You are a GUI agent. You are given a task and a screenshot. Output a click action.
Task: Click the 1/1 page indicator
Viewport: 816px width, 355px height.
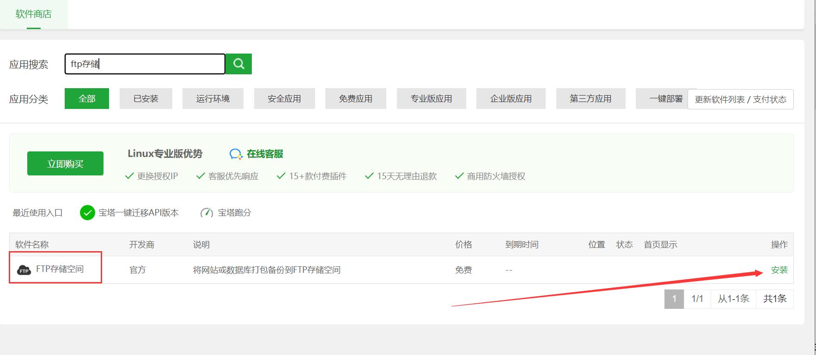click(x=697, y=299)
